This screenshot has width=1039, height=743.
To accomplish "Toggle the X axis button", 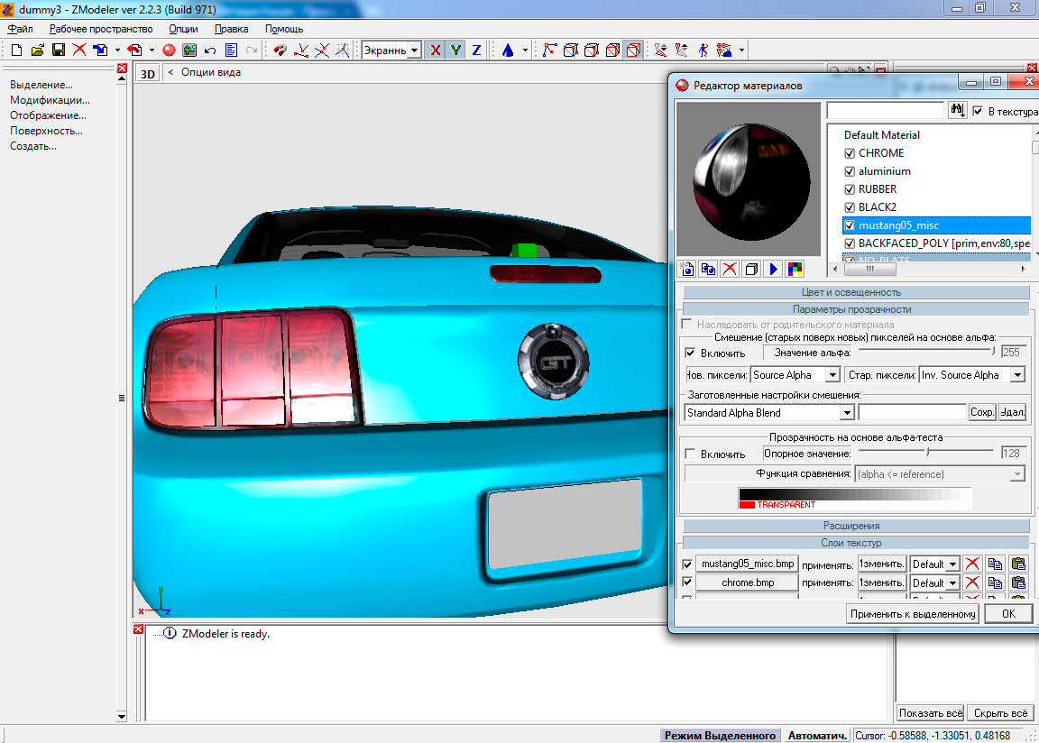I will pos(436,50).
